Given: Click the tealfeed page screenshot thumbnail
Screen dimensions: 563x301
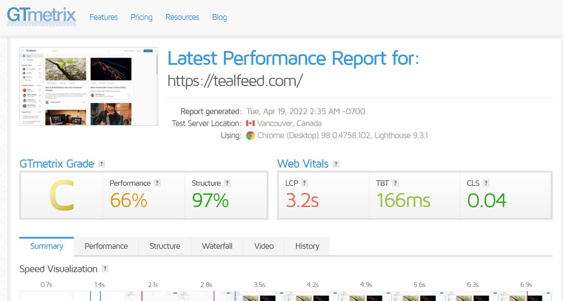Looking at the screenshot, I should tap(89, 86).
